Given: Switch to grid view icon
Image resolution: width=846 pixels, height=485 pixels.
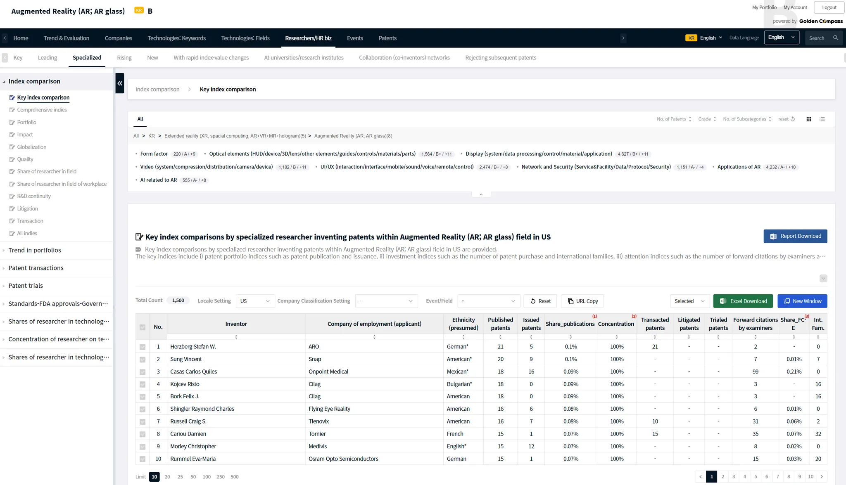Looking at the screenshot, I should [809, 119].
